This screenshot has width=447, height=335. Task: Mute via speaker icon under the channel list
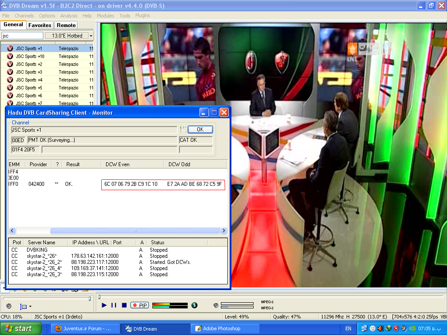9,306
